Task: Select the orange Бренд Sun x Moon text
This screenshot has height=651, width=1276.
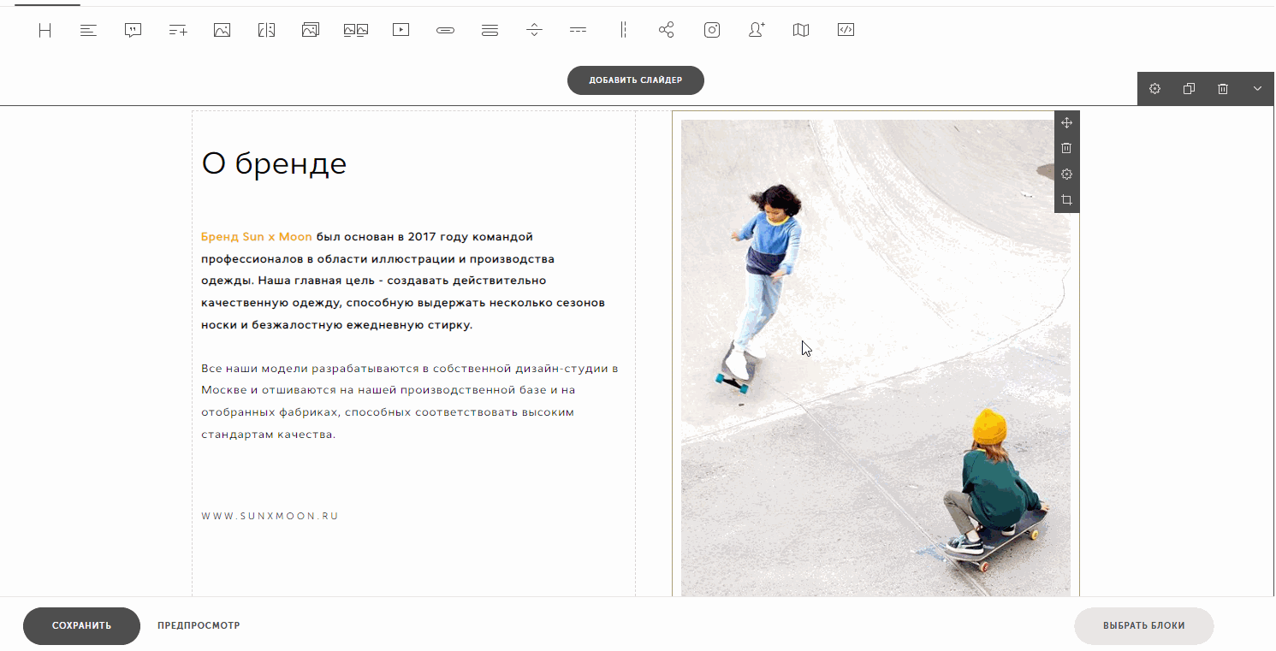Action: pos(257,237)
